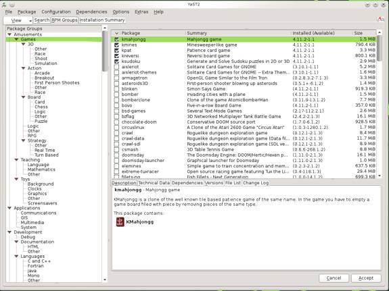Open the Help menu
Screen dimensions: 389x291
pyautogui.click(x=158, y=12)
